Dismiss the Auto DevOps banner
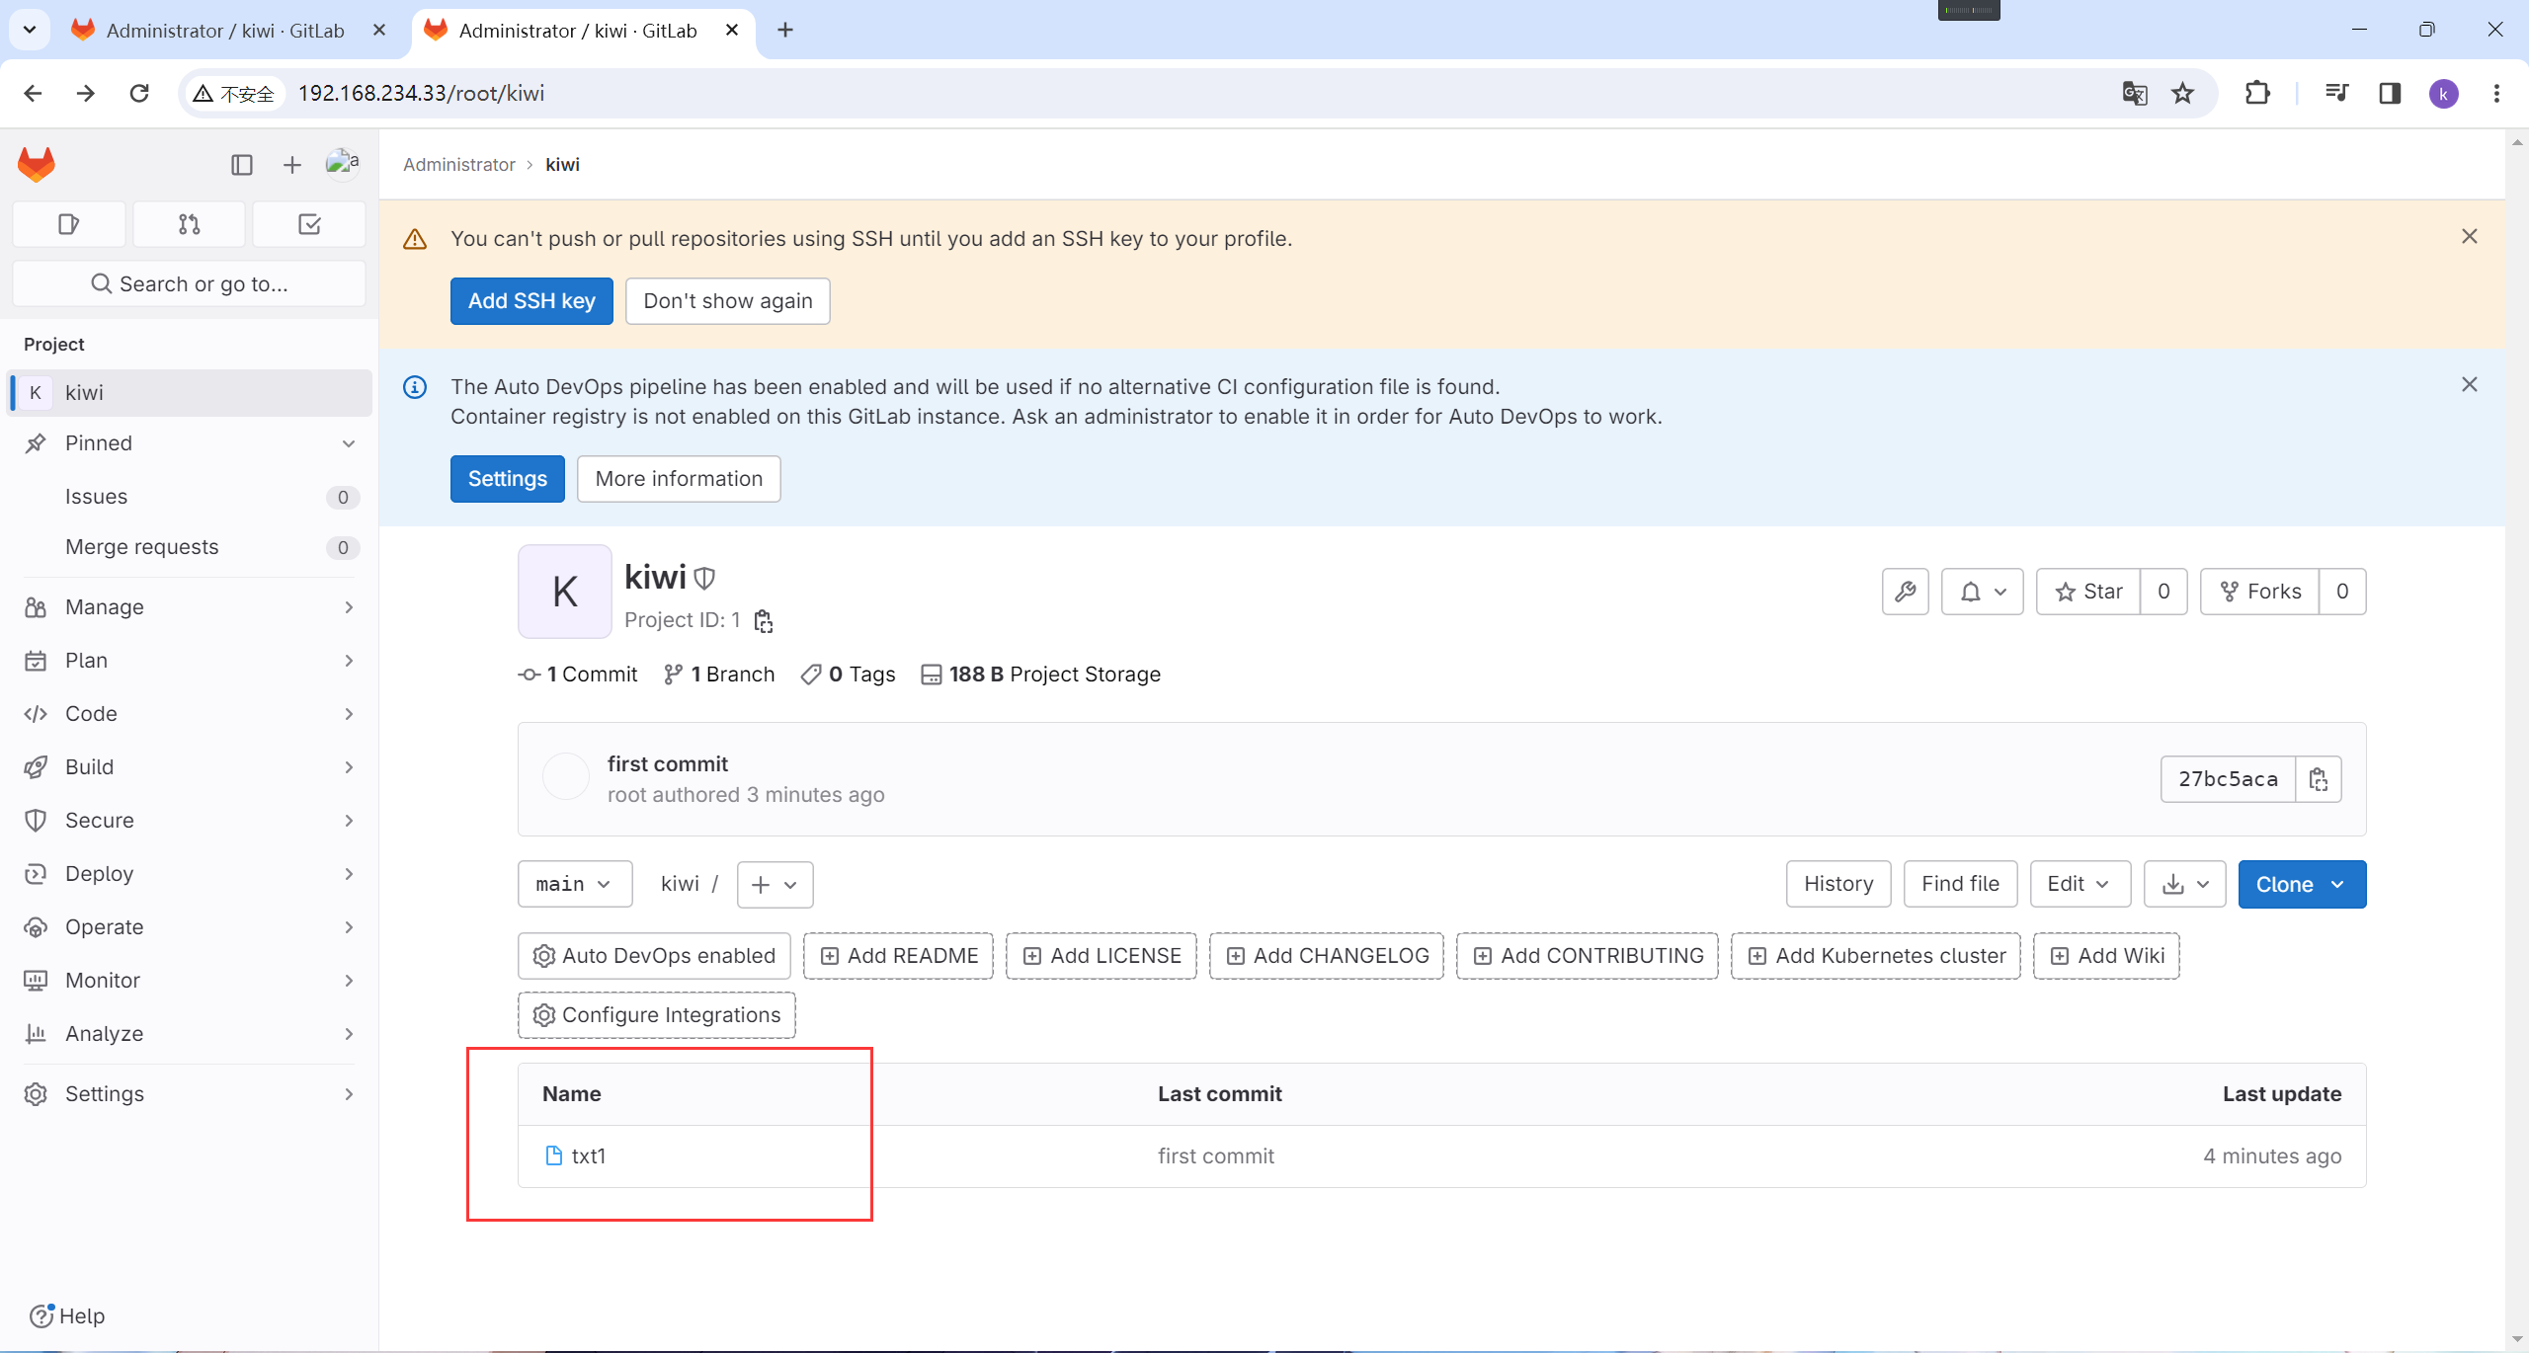 point(2469,385)
